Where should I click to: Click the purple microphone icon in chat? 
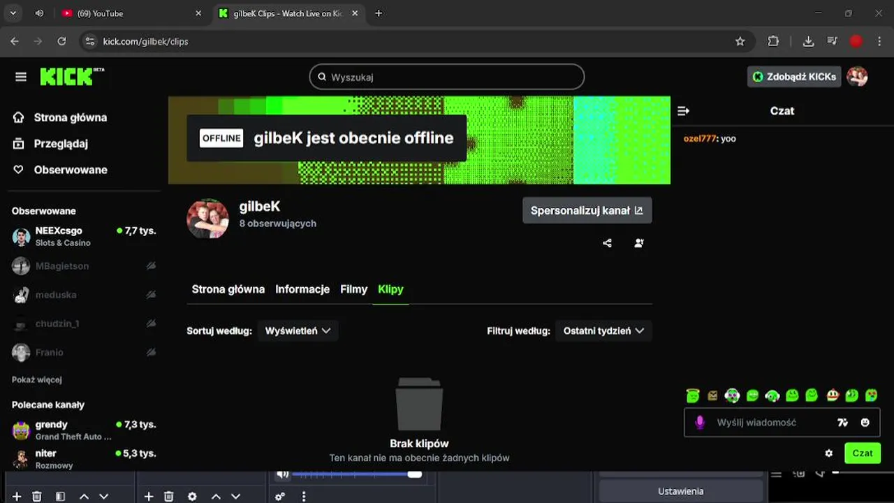700,423
